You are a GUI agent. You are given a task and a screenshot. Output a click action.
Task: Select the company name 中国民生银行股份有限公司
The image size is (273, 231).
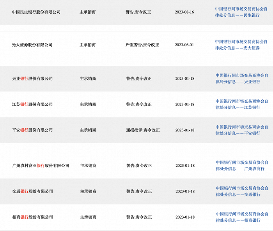point(36,12)
